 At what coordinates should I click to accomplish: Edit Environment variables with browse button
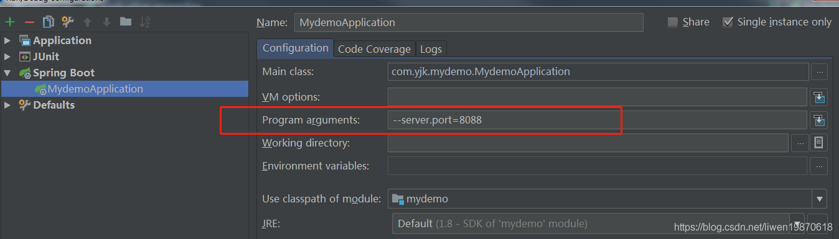(819, 166)
